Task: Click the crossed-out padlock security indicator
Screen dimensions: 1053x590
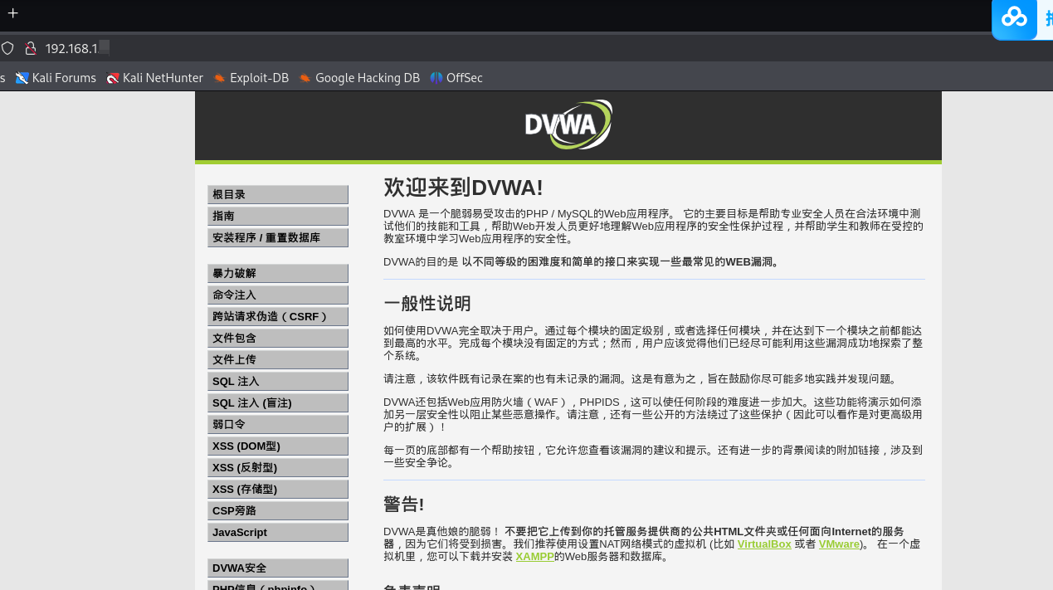Action: coord(30,47)
